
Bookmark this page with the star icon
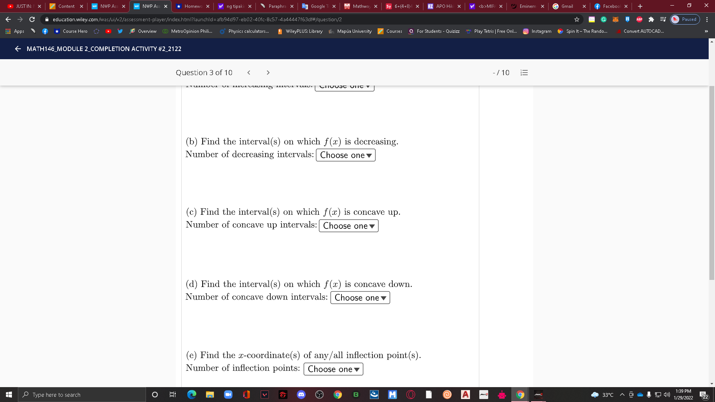tap(577, 19)
